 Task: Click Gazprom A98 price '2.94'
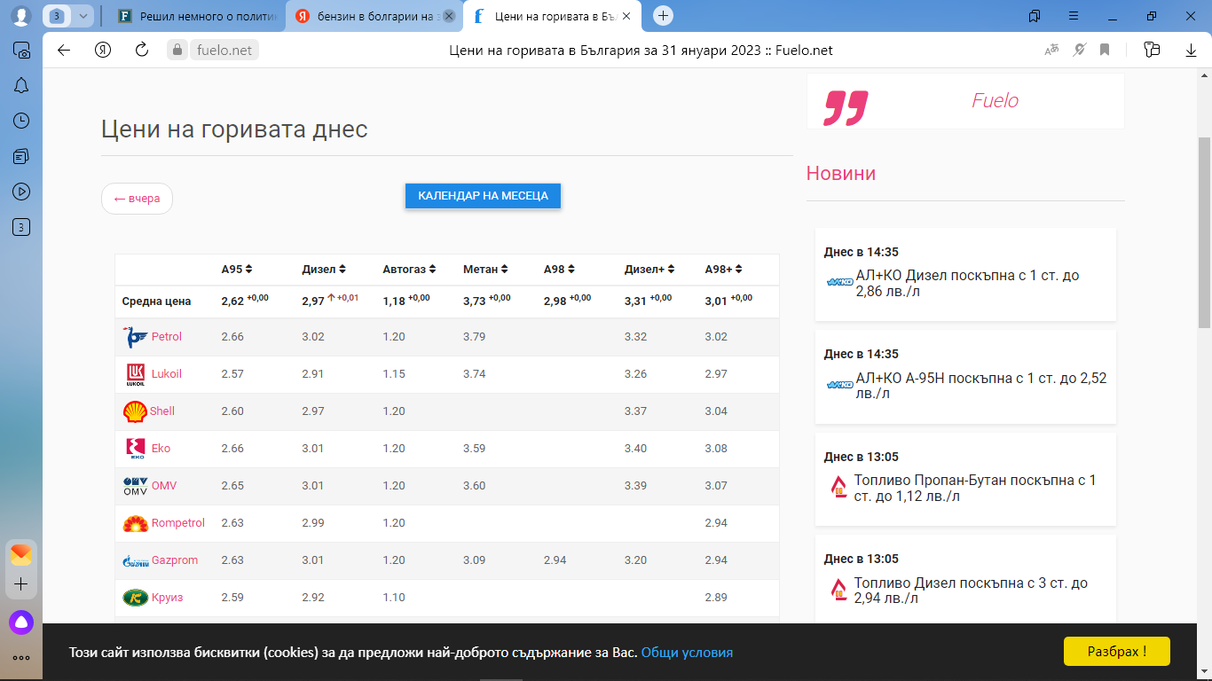coord(555,560)
